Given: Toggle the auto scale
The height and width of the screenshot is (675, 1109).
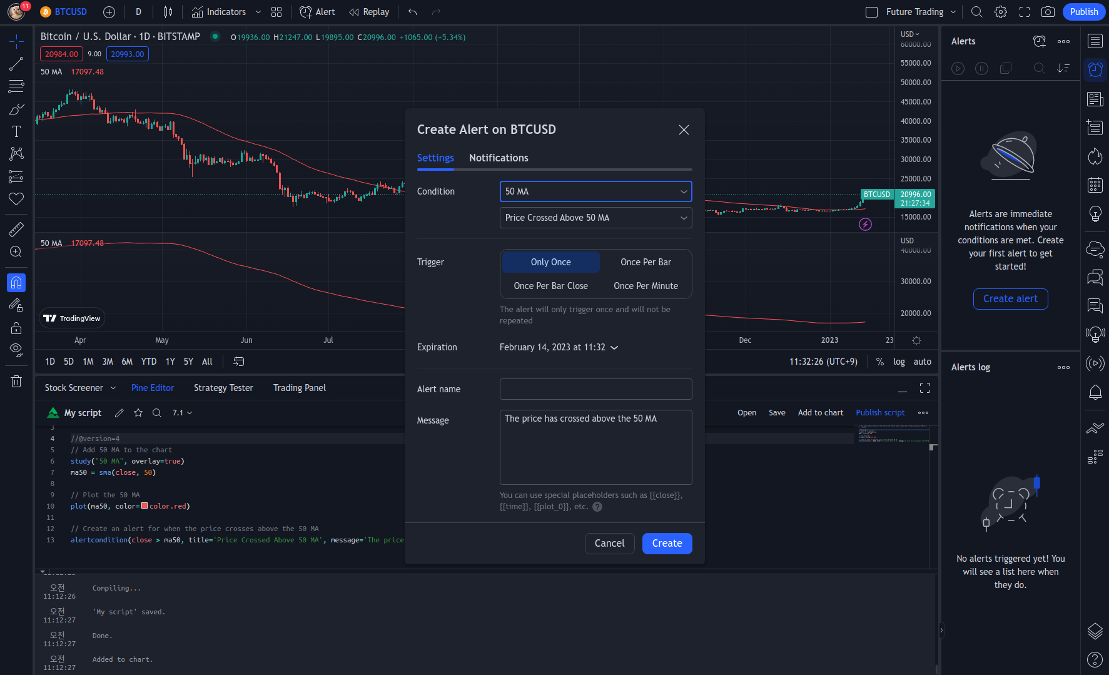Looking at the screenshot, I should pos(922,362).
